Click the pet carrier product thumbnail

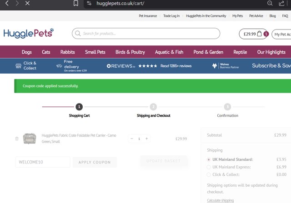coord(30,139)
